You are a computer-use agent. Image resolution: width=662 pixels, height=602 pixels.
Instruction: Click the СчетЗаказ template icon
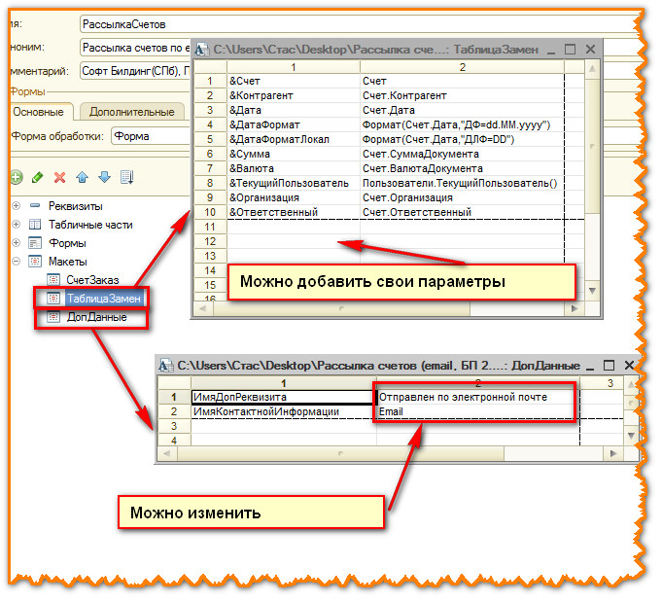(x=53, y=281)
